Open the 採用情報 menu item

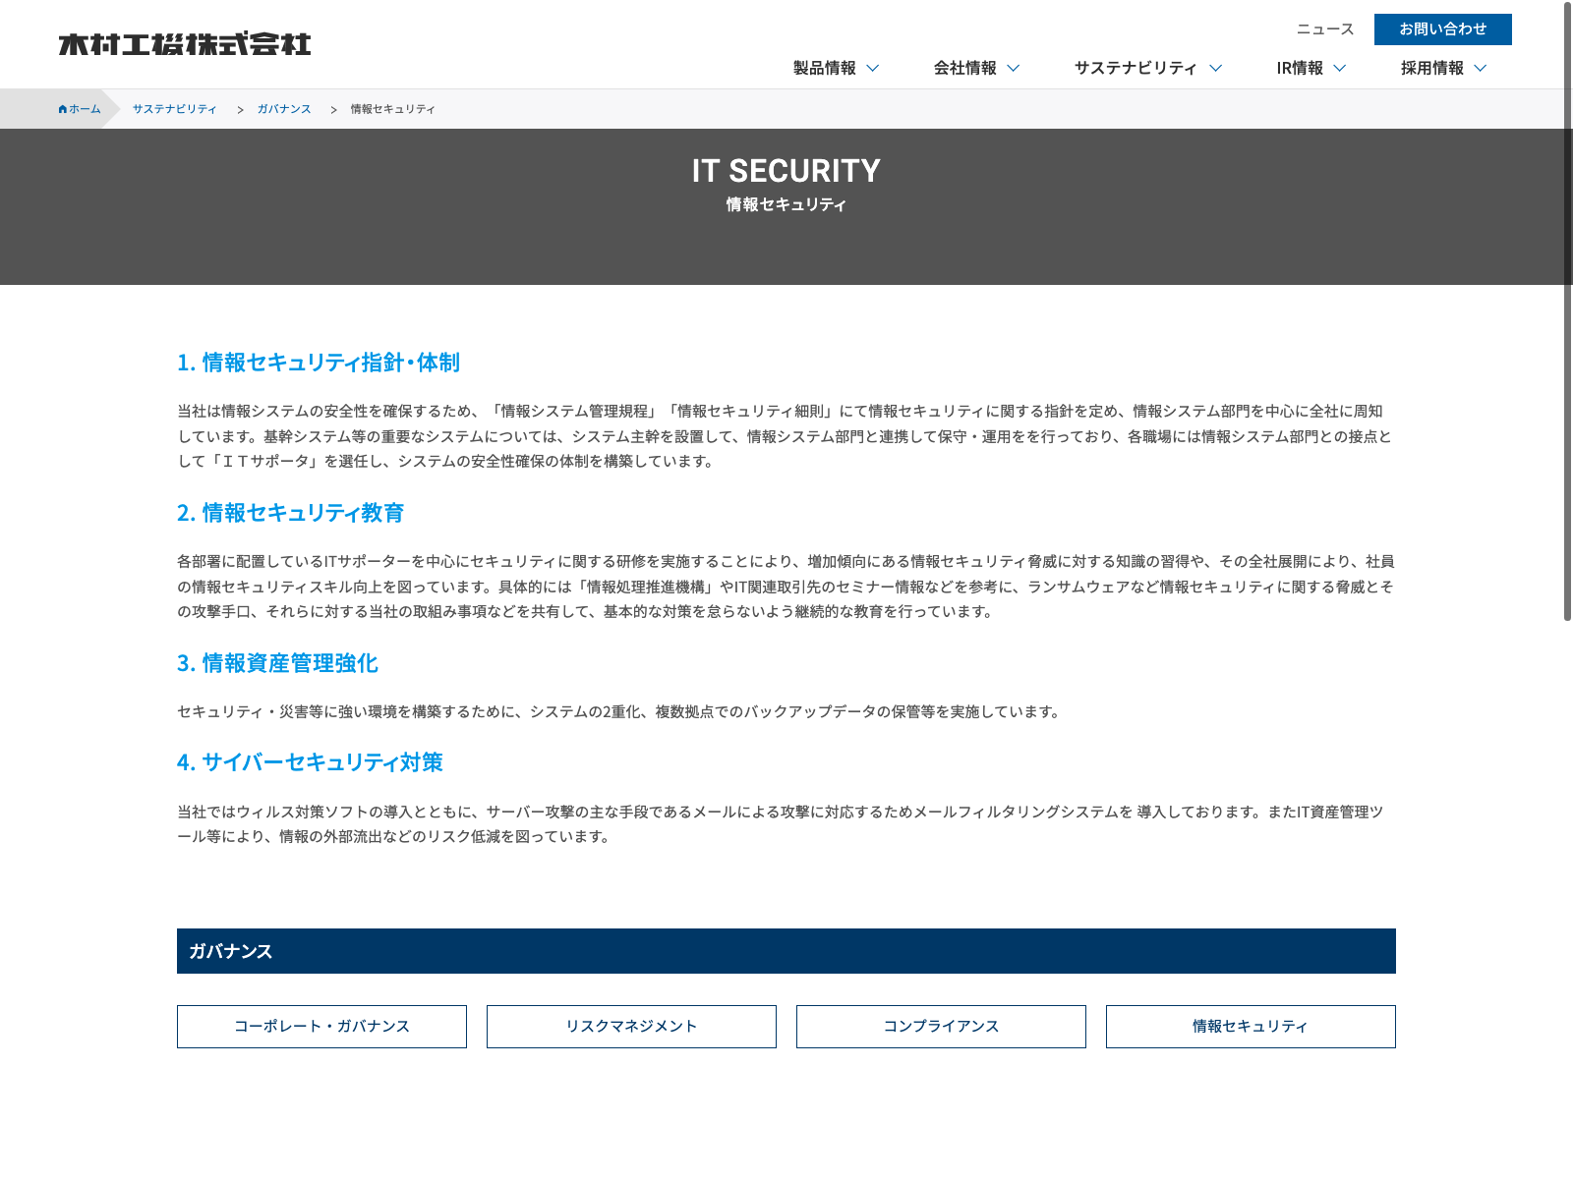pos(1431,68)
